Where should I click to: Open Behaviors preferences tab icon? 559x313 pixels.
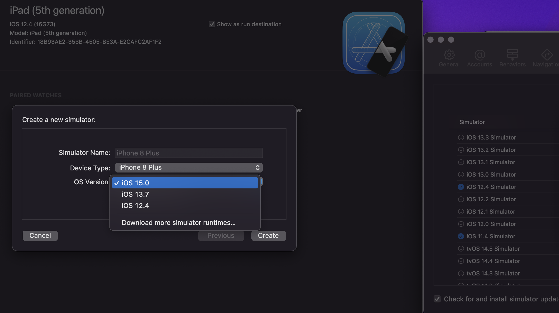click(512, 55)
